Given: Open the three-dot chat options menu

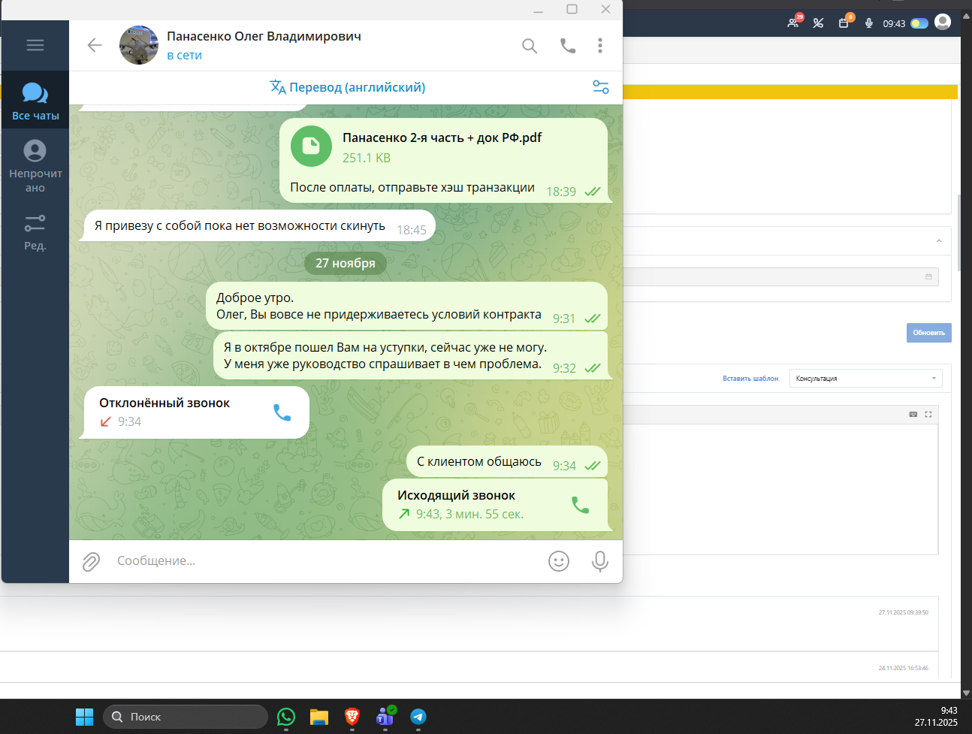Looking at the screenshot, I should (x=599, y=46).
